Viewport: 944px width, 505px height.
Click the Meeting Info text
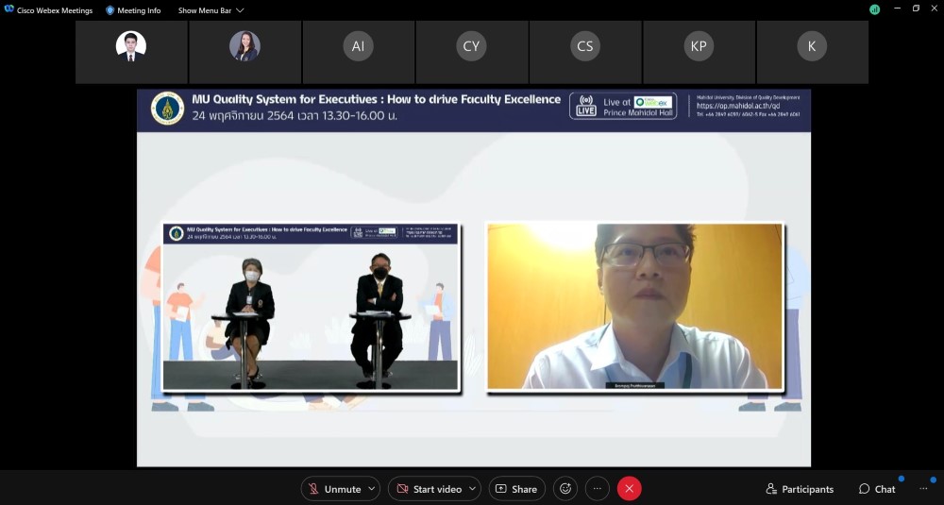[x=139, y=10]
